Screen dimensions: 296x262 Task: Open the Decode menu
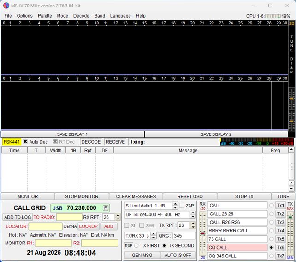coord(81,16)
